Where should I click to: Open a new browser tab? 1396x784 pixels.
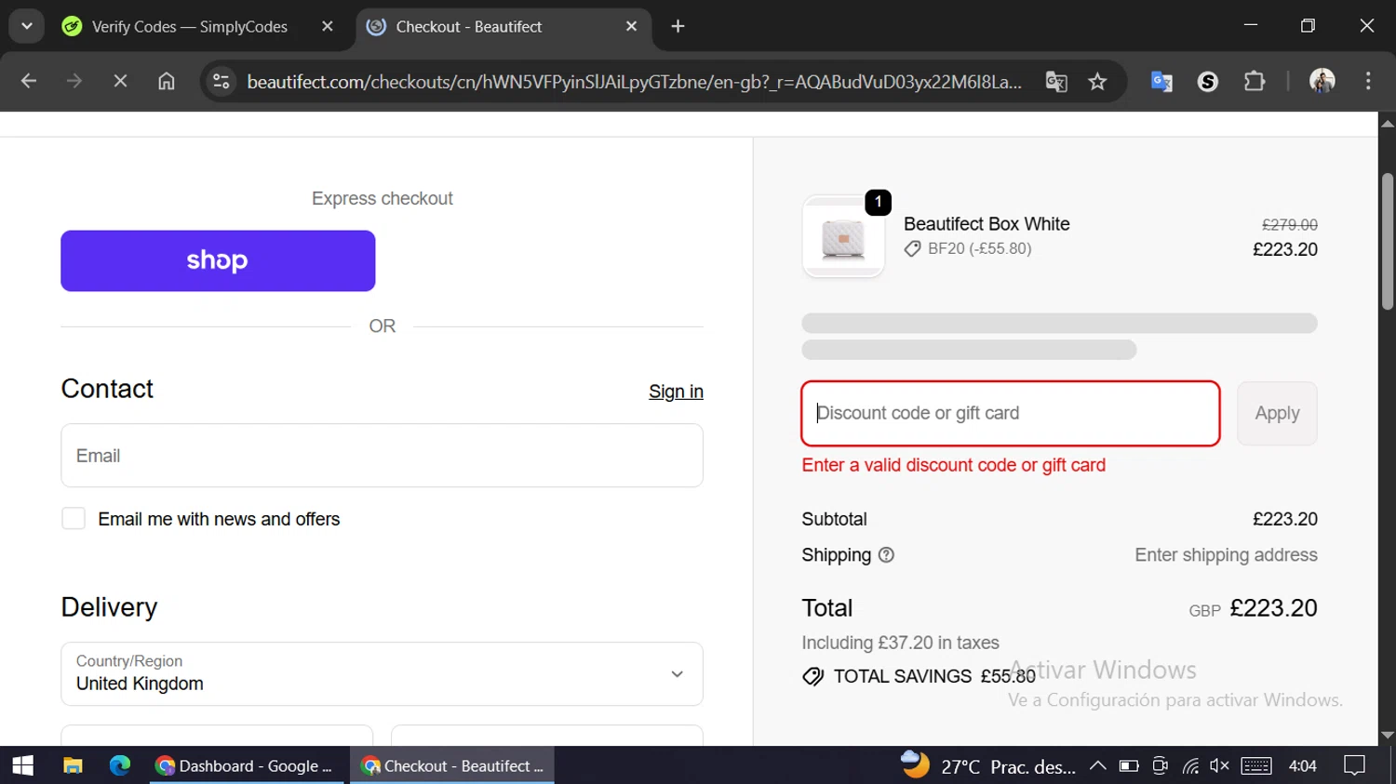tap(678, 26)
